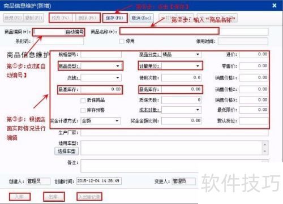
Task: Click down arrow of 适用车型 scrollbar
Action: click(265, 151)
